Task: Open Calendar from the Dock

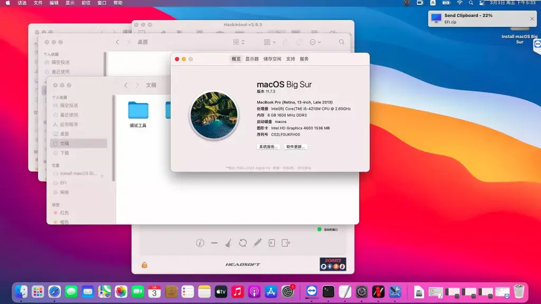Action: (154, 292)
